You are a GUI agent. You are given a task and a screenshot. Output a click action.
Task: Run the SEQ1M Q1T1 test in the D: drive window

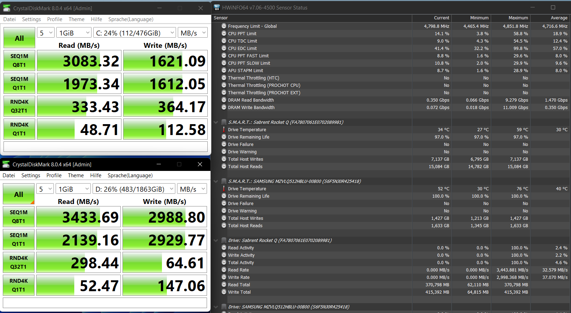click(19, 239)
